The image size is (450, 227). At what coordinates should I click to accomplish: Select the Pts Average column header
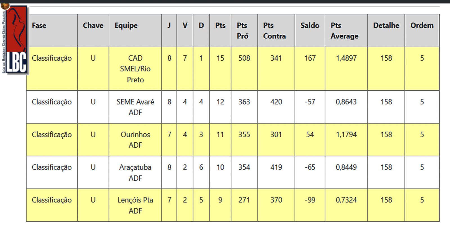(344, 31)
